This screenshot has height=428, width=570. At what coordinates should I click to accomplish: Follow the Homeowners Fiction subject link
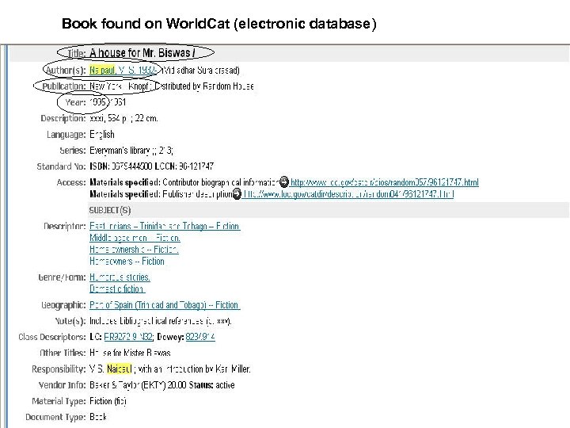[x=127, y=261]
